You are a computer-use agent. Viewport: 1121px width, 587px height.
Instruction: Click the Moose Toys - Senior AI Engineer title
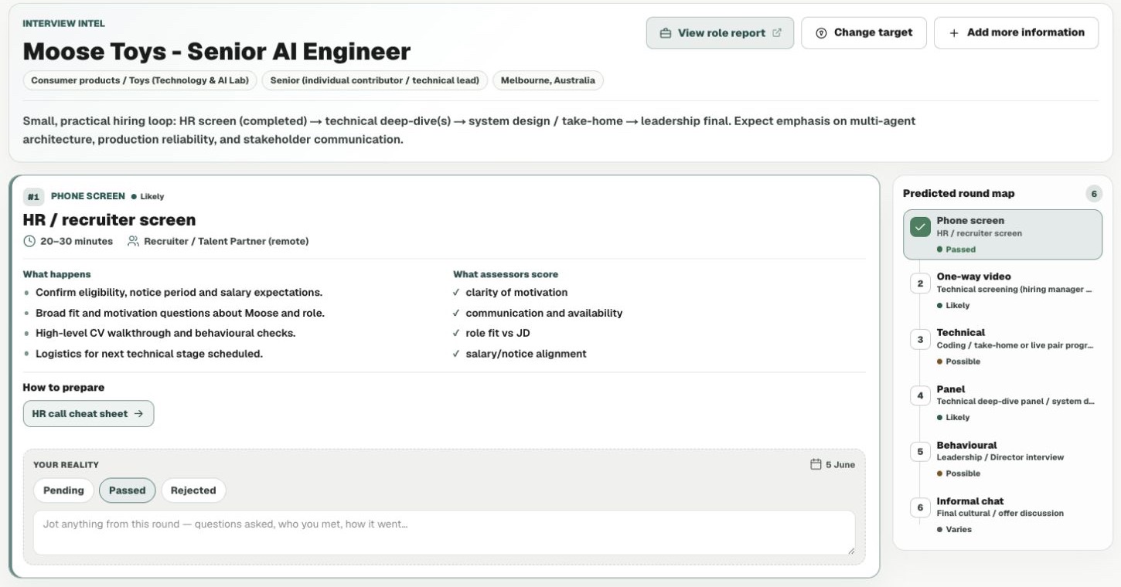216,52
